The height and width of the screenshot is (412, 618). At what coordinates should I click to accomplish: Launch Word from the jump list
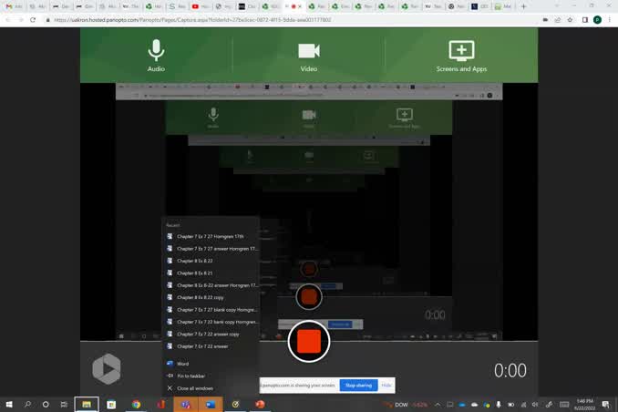pos(182,364)
